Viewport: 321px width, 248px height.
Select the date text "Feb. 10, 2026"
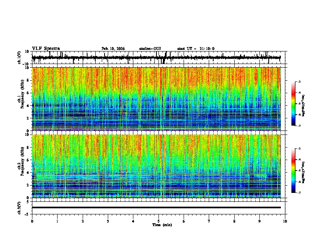113,49
